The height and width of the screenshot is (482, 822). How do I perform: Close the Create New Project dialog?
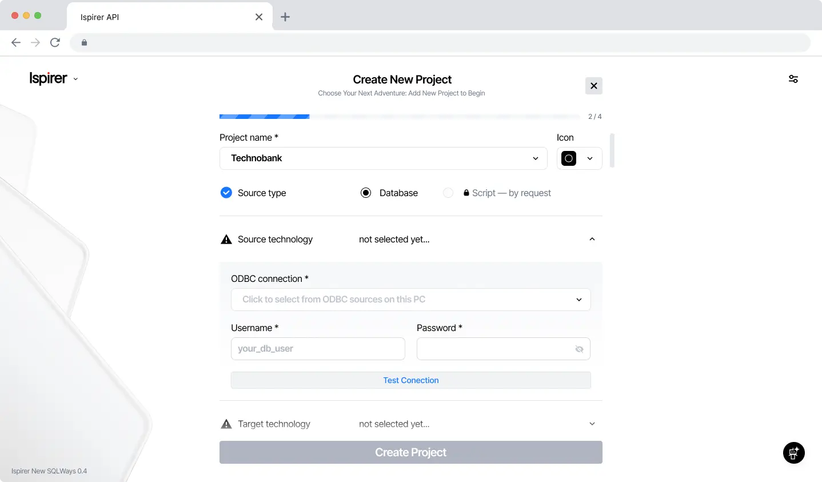tap(594, 86)
